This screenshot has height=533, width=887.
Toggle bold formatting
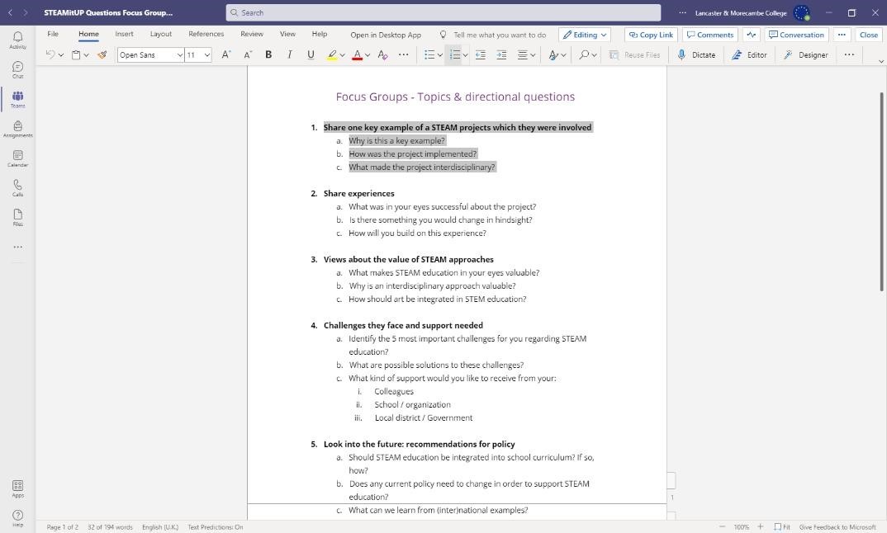[268, 55]
